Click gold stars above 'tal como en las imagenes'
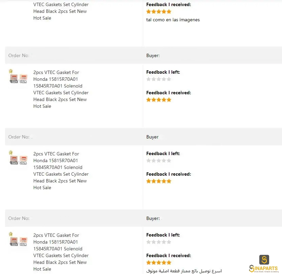Viewport: 282px width, 274px height. click(159, 11)
